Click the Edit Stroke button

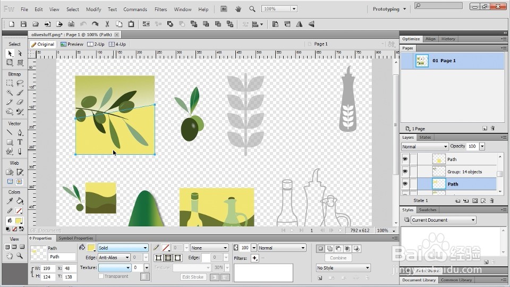pyautogui.click(x=193, y=277)
